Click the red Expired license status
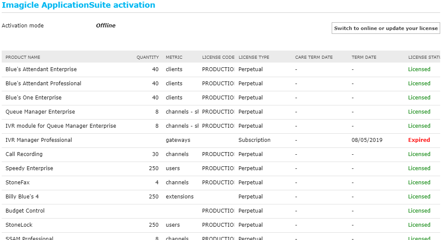This screenshot has width=441, height=240. (419, 140)
